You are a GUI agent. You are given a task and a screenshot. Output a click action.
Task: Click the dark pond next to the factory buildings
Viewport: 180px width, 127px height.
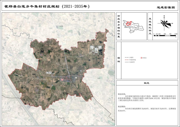point(101,51)
